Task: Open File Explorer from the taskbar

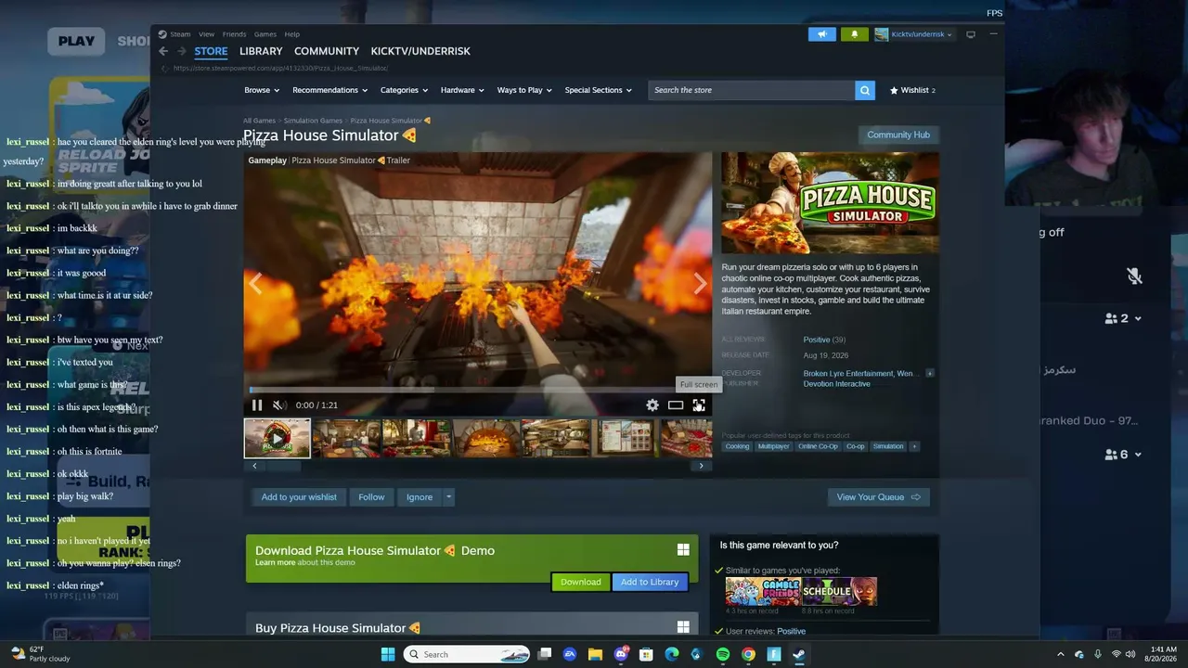Action: (x=595, y=654)
